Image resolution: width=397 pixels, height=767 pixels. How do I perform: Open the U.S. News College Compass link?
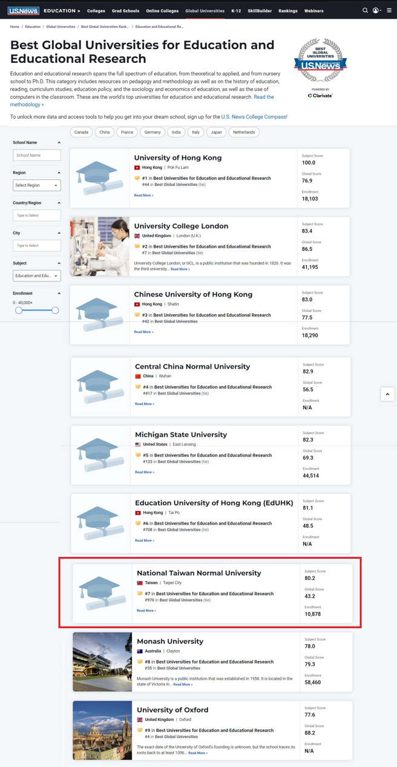point(254,117)
